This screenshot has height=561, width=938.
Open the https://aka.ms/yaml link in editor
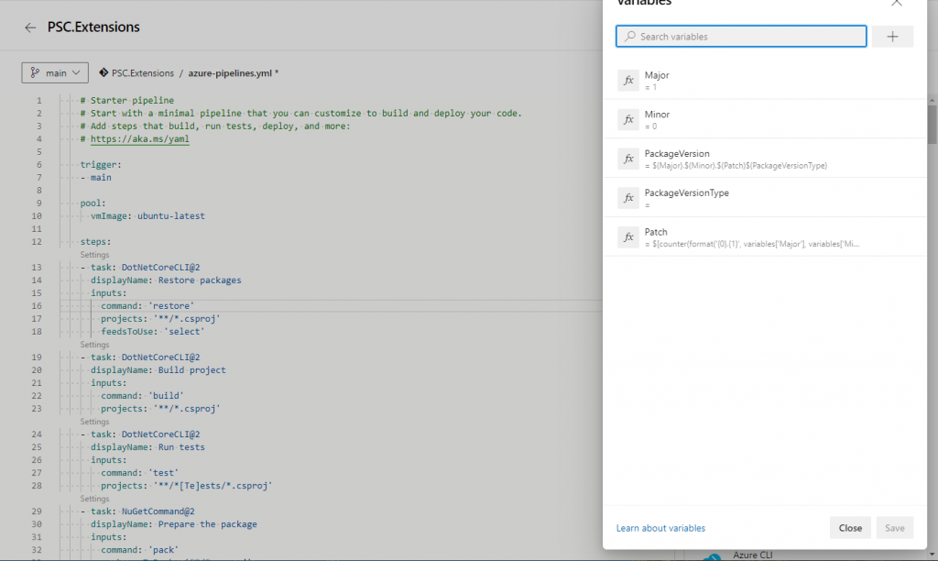click(139, 139)
